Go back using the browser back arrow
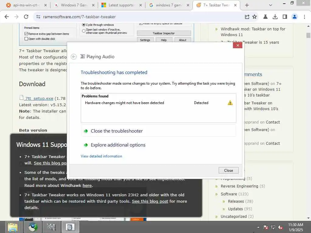Screen dimensions: 311x233 click(7, 17)
